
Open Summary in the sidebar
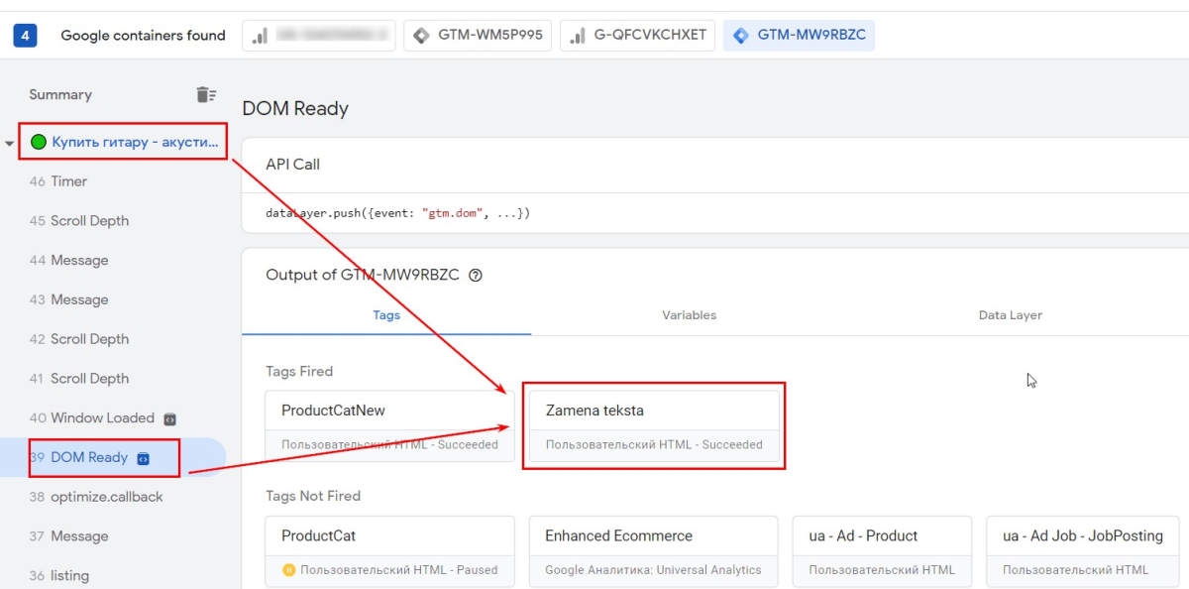60,95
